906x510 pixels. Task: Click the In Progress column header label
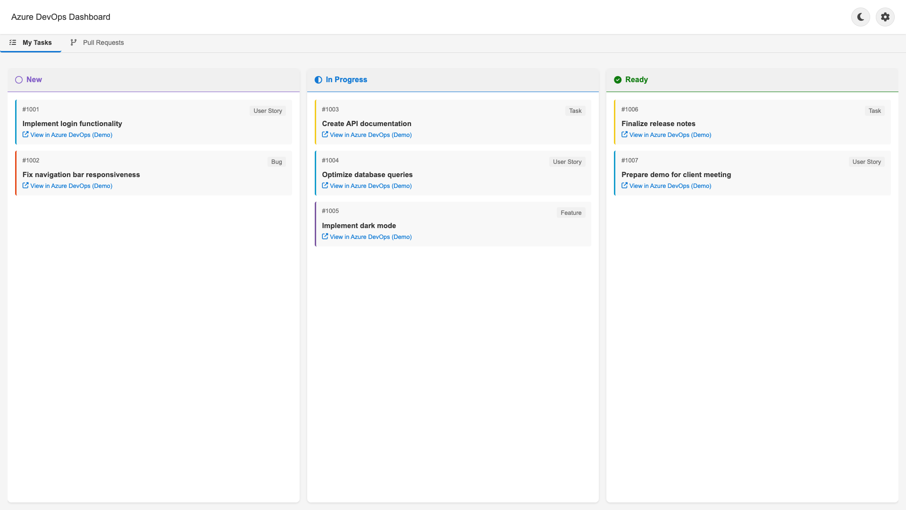click(346, 80)
